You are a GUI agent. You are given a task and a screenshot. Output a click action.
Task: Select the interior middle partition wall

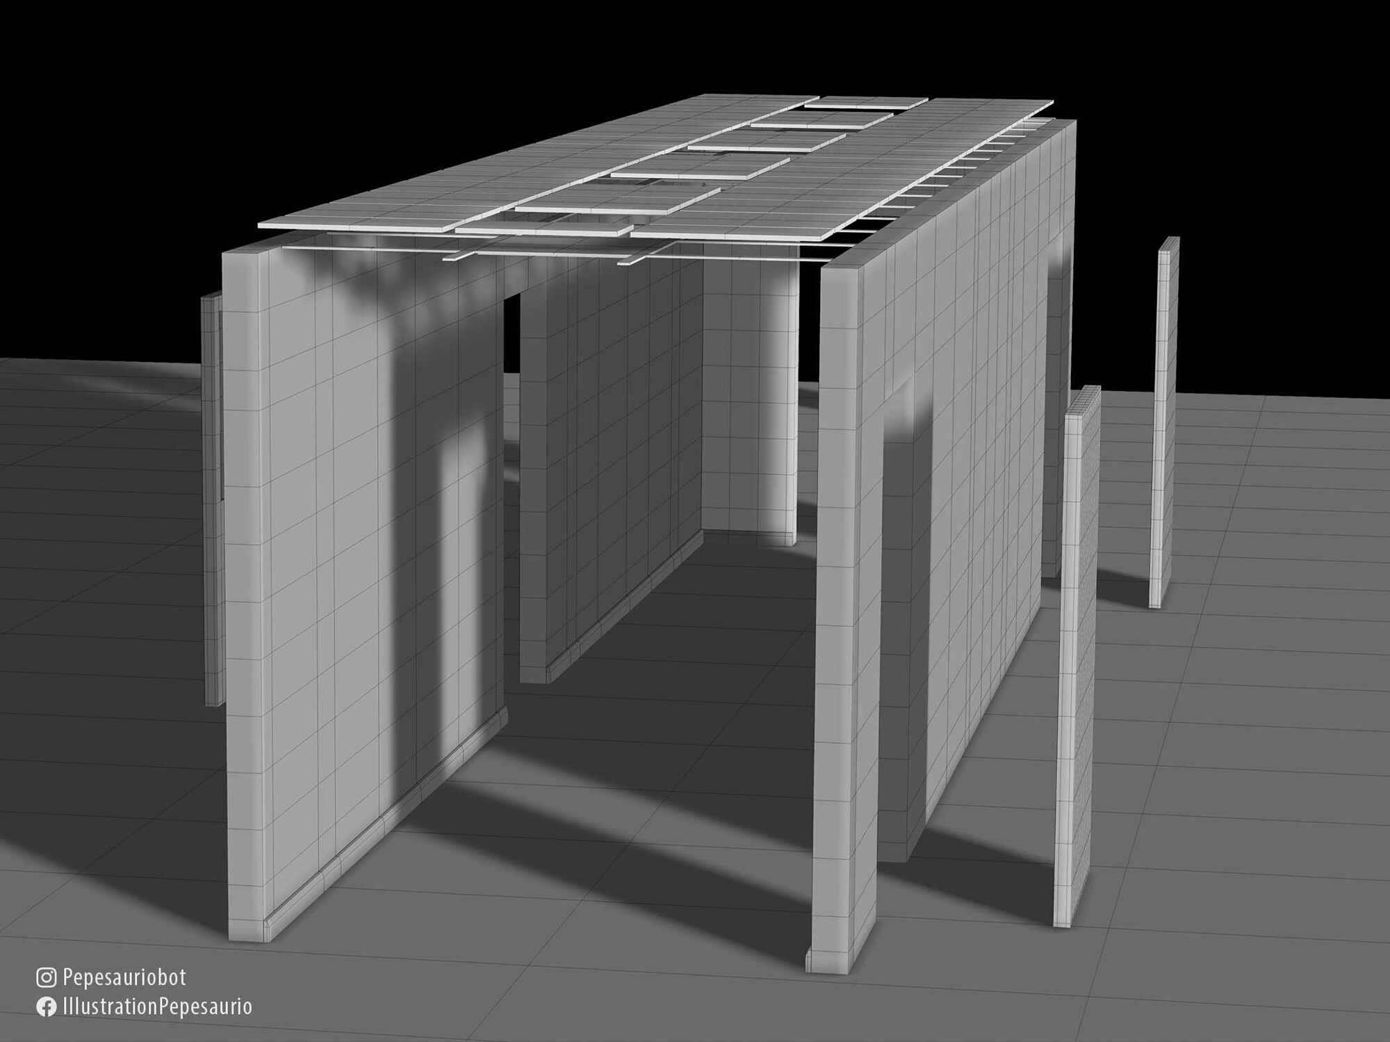click(612, 452)
